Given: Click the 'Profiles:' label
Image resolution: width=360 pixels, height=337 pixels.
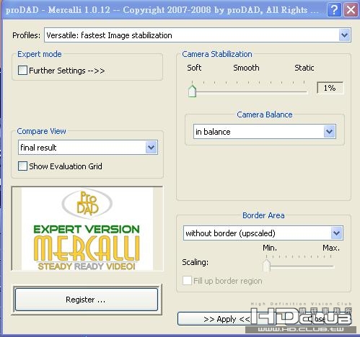Looking at the screenshot, I should click(27, 35).
